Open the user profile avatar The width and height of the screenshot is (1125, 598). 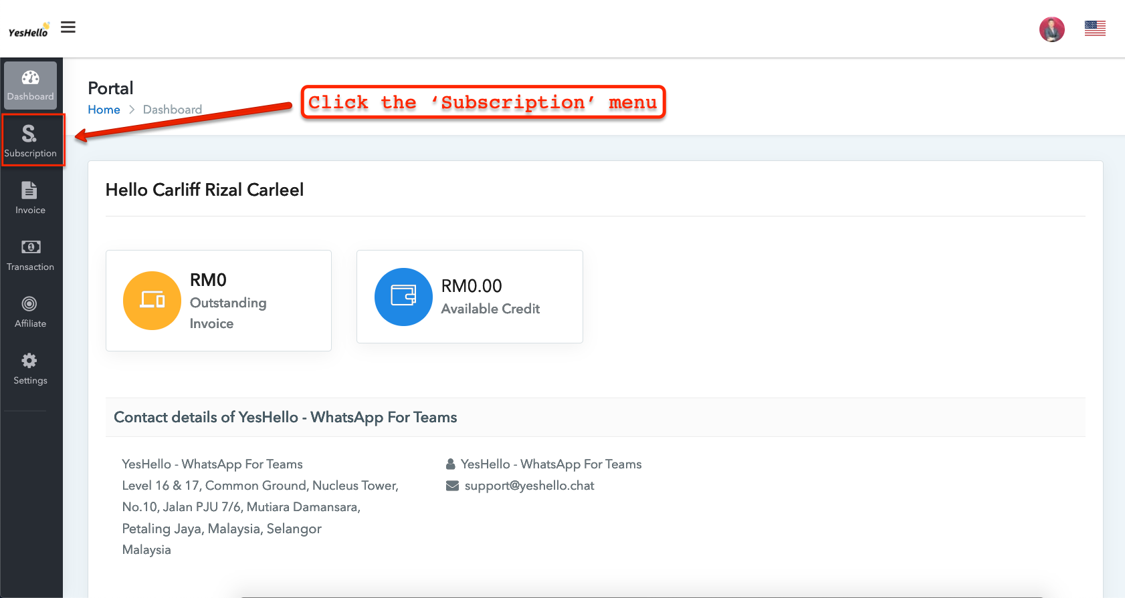point(1051,29)
